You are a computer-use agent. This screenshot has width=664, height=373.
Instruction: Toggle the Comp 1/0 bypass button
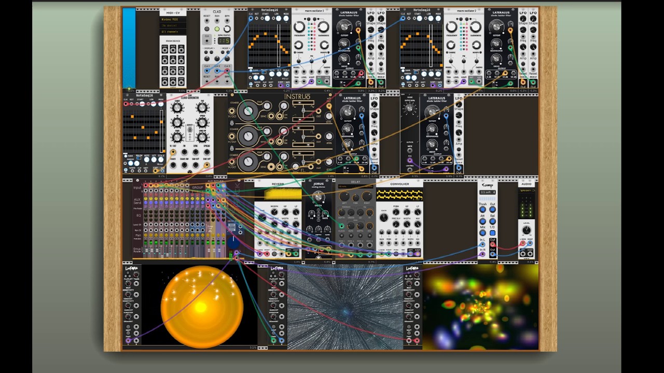point(492,233)
